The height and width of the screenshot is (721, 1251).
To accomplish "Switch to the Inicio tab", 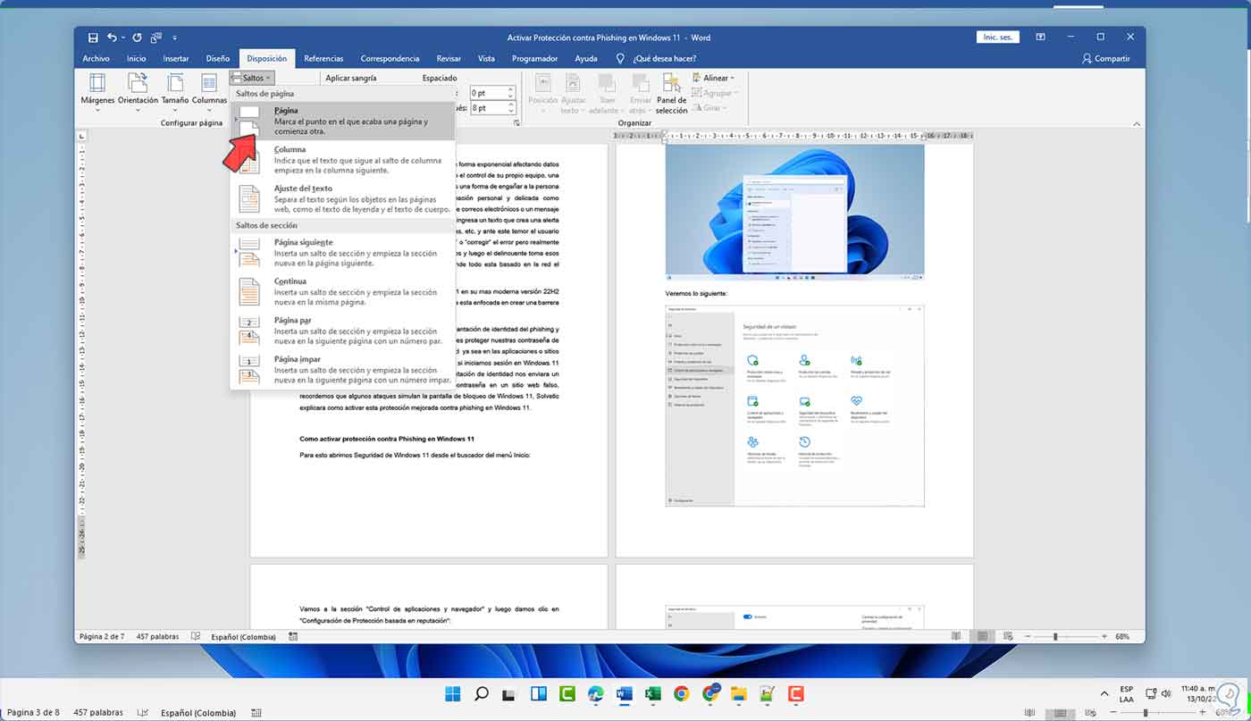I will (x=136, y=59).
